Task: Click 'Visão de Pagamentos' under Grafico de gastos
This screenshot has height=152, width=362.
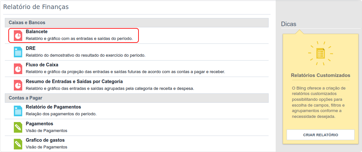Action: point(46,147)
